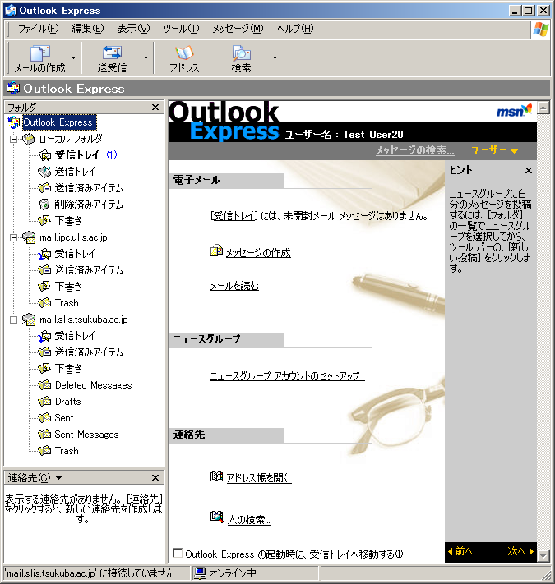Viewport: 555px width, 584px height.
Task: Click the メールの作成 toolbar icon
Action: [x=40, y=53]
